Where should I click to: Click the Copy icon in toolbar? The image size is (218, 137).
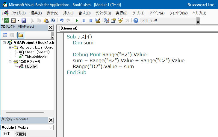[x=39, y=21]
